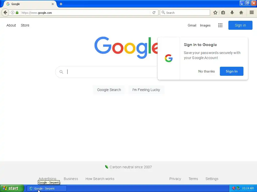This screenshot has width=257, height=192.
Task: Go to the home page icon
Action: (241, 12)
